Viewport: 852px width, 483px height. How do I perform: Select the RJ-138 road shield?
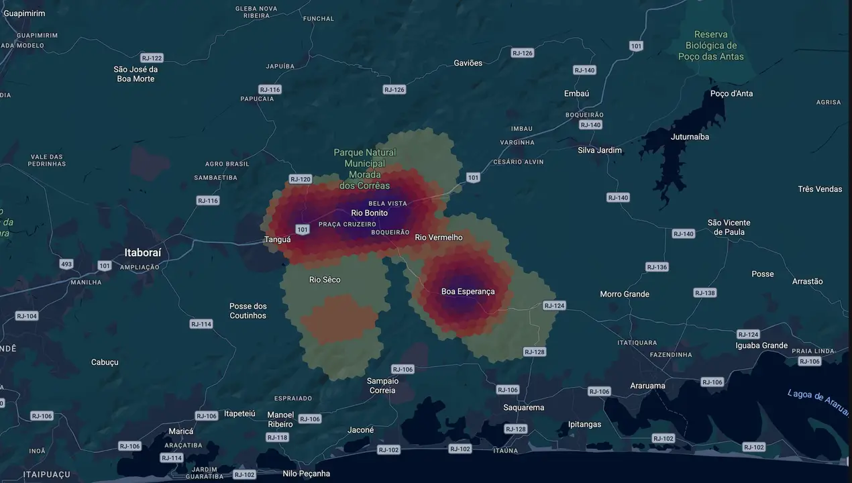click(x=705, y=293)
